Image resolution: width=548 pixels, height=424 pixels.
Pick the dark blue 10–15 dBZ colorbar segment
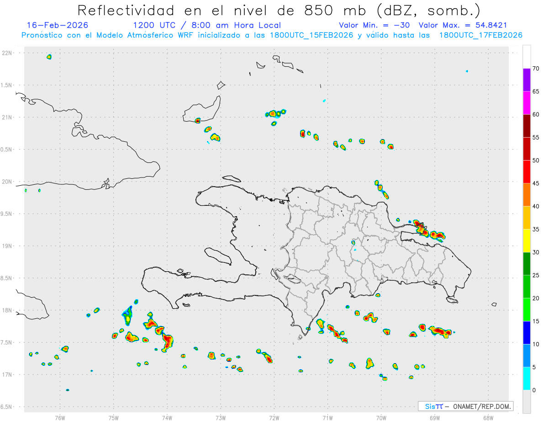[527, 333]
